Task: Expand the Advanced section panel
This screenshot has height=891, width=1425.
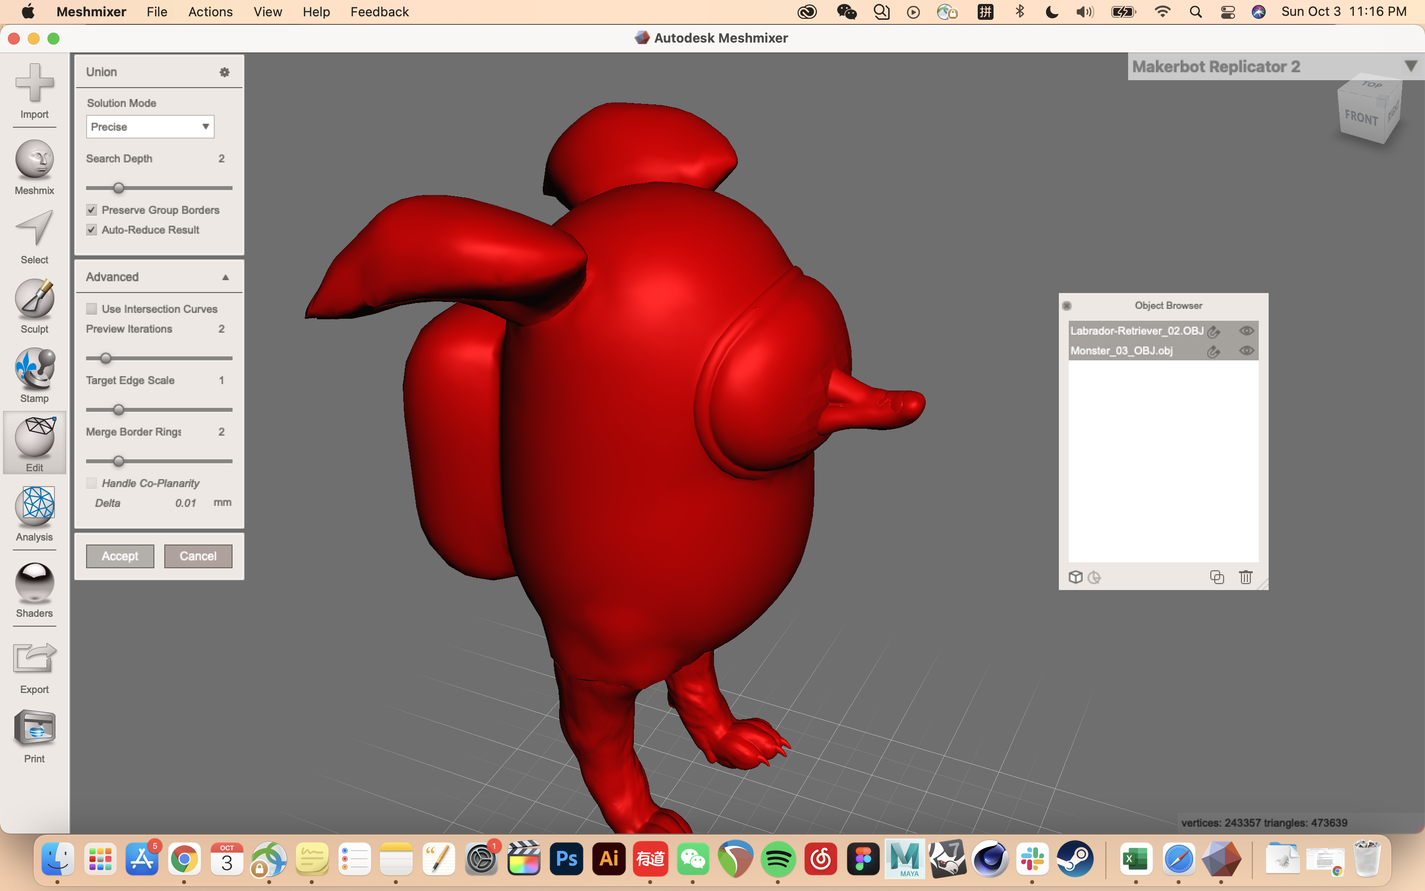Action: click(x=225, y=276)
